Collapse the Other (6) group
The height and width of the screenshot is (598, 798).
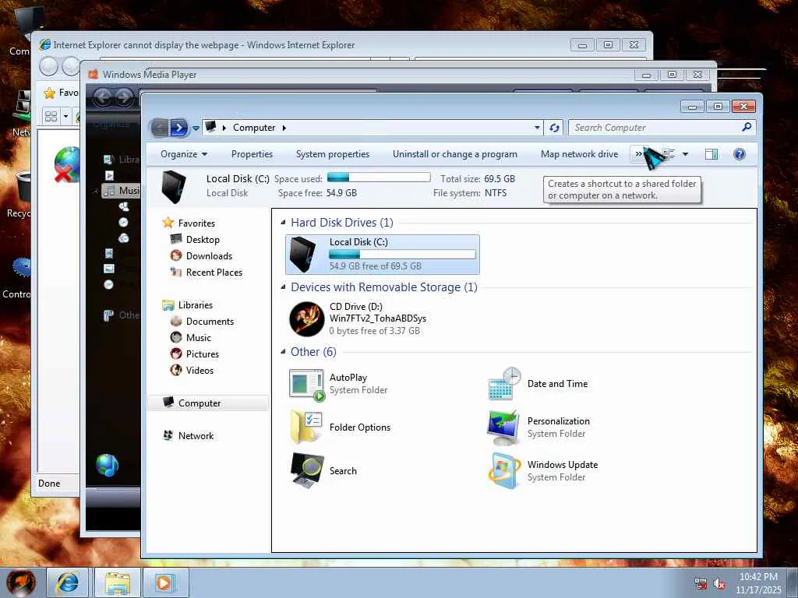click(284, 351)
